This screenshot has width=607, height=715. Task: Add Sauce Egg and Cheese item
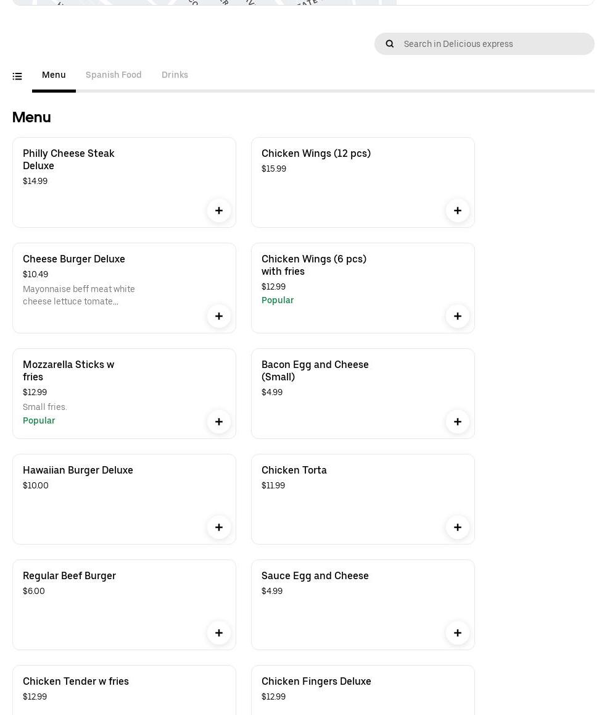coord(458,633)
